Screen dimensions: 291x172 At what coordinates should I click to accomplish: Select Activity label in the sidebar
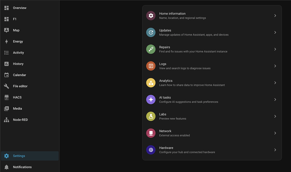tap(18, 53)
